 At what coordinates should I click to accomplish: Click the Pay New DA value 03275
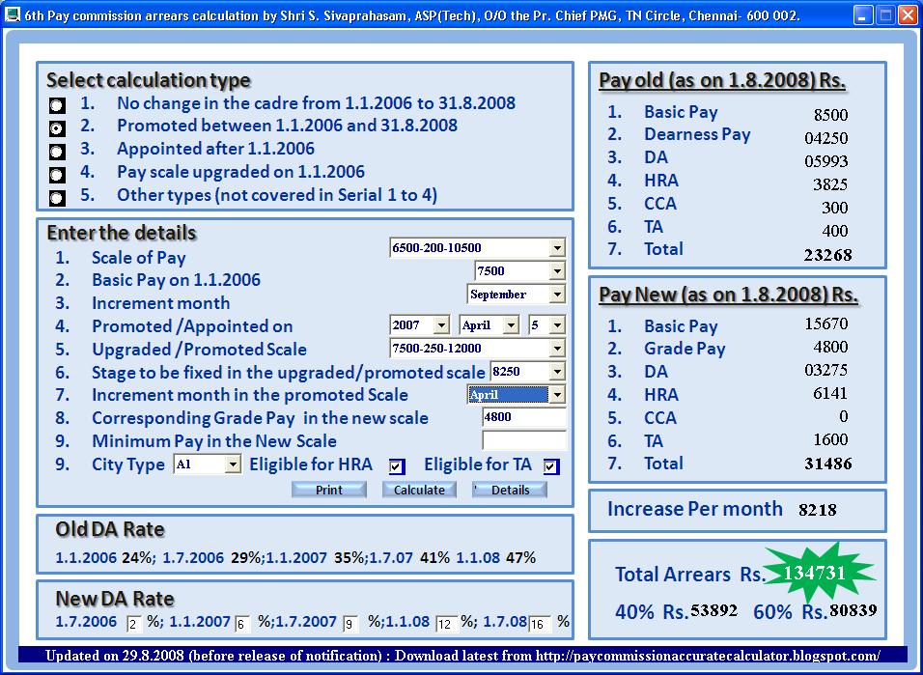coord(826,370)
